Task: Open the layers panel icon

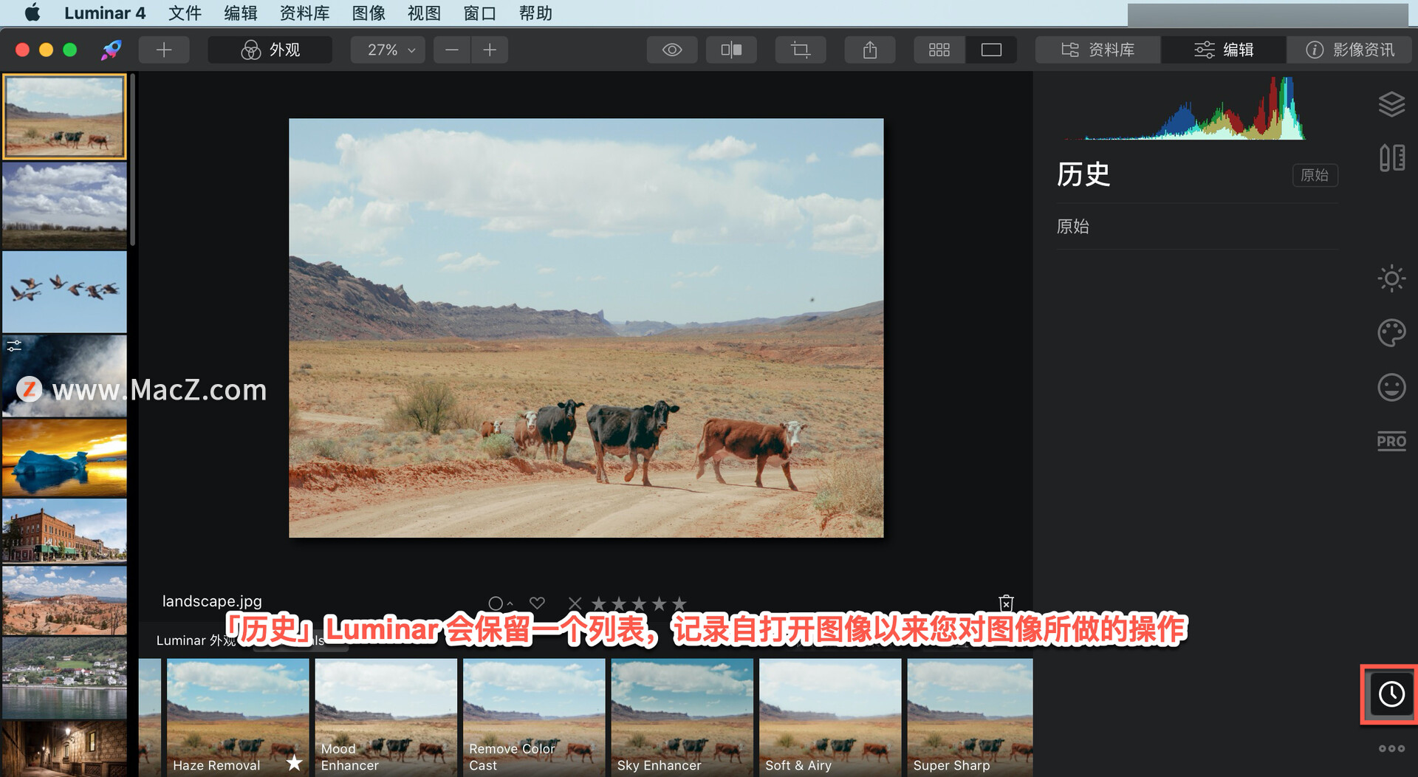Action: 1391,104
